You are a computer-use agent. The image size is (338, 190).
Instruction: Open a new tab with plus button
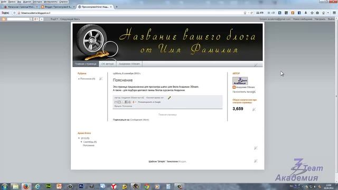pyautogui.click(x=117, y=7)
